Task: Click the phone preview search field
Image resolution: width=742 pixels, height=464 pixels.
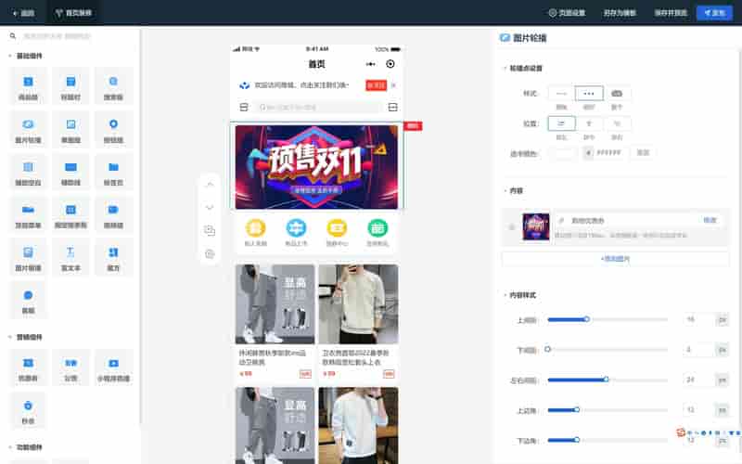Action: coord(318,108)
